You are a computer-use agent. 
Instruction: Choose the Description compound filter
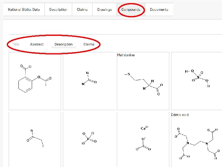point(64,44)
